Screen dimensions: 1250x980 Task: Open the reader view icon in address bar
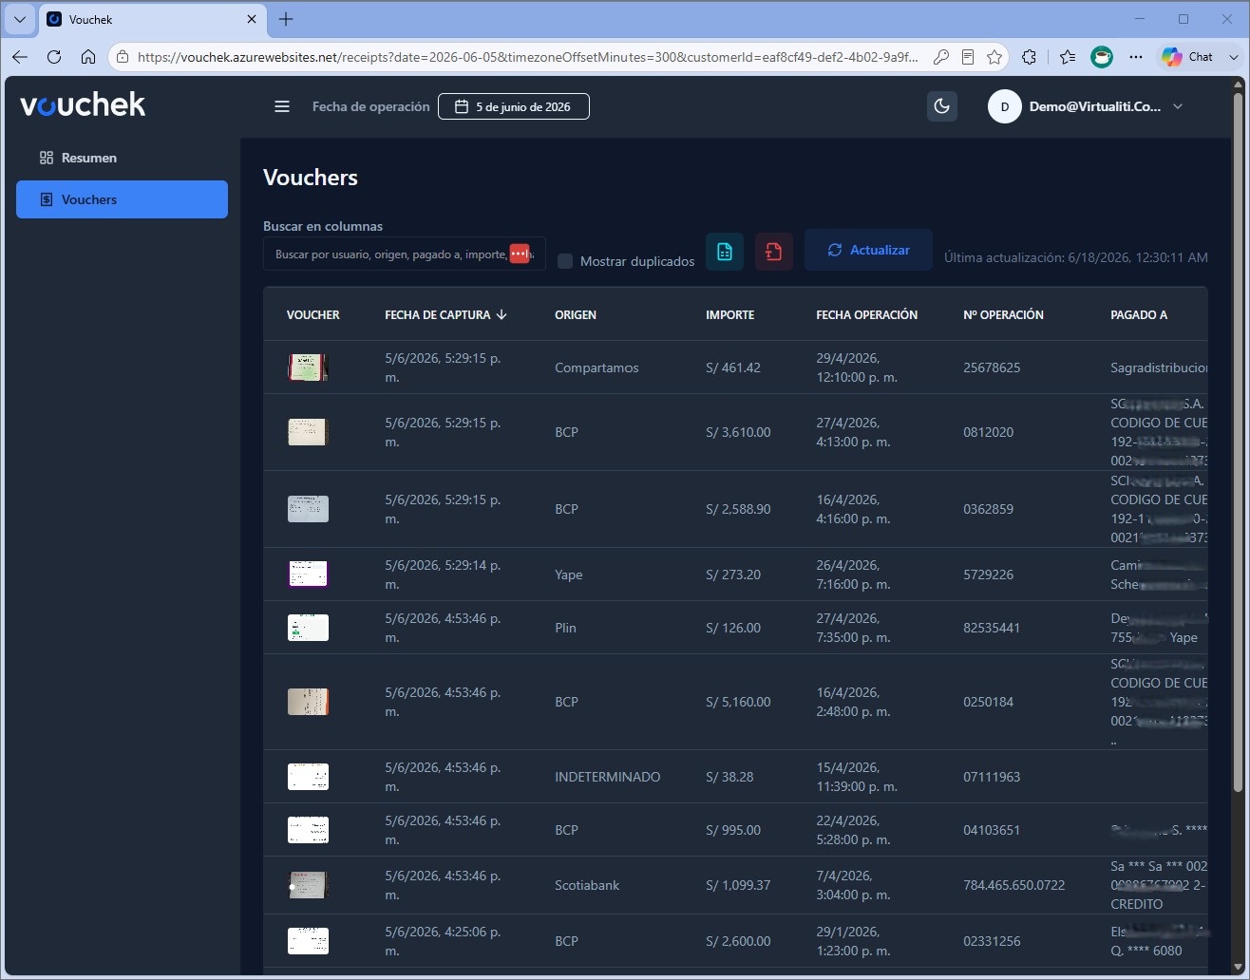[968, 57]
